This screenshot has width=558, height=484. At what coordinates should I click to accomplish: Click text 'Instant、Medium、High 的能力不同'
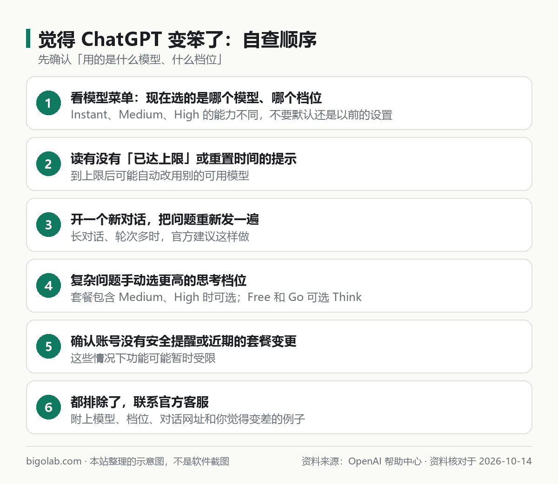165,115
